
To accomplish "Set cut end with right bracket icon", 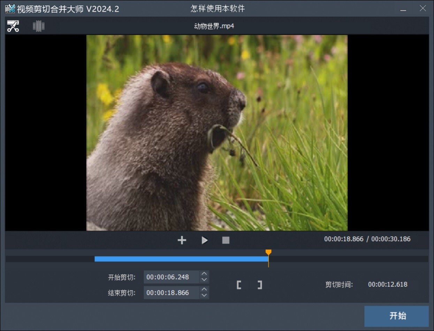I will pos(259,285).
